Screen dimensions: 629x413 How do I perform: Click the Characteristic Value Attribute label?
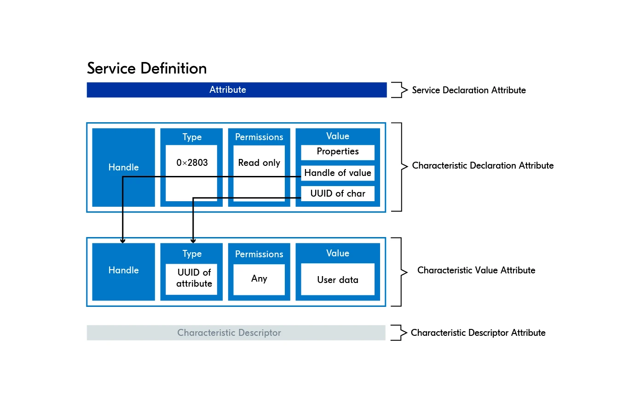pos(476,271)
